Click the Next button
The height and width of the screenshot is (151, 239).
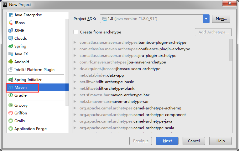(x=167, y=141)
